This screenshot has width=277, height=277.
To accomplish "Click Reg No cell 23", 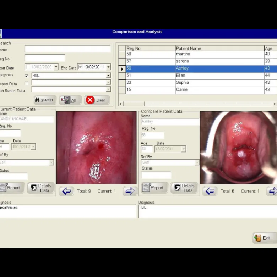I will click(x=151, y=83).
